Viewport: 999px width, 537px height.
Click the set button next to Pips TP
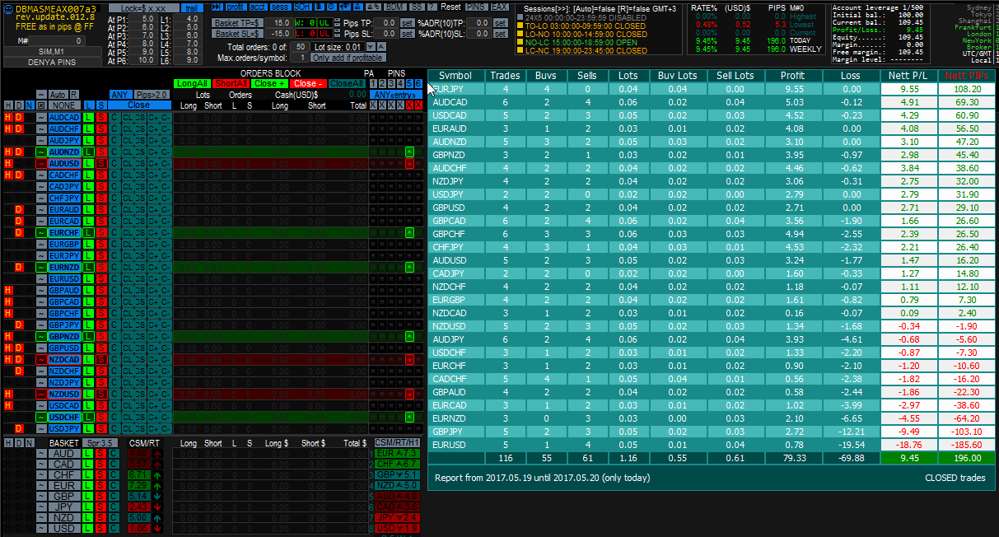pos(406,23)
